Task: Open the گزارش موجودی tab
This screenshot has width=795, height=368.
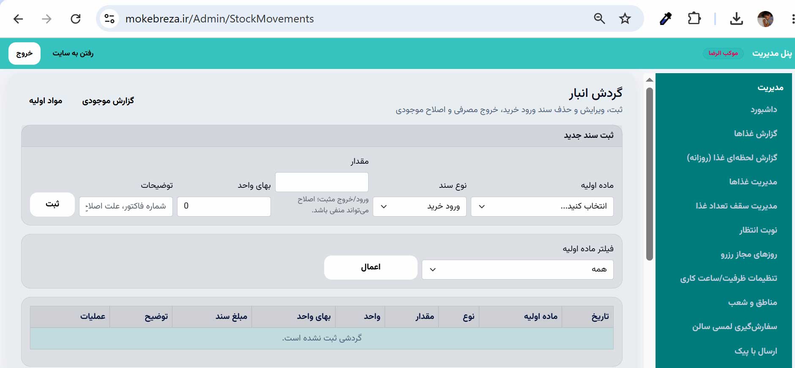Action: pos(108,101)
